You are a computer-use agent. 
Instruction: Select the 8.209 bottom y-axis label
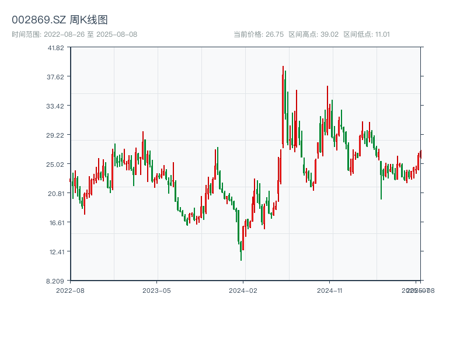point(56,281)
